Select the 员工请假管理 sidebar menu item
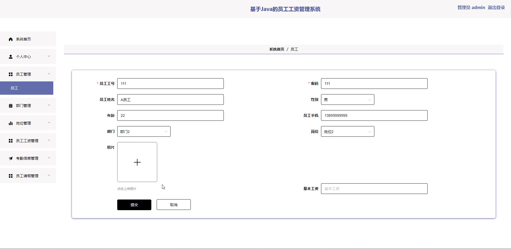 [x=28, y=176]
